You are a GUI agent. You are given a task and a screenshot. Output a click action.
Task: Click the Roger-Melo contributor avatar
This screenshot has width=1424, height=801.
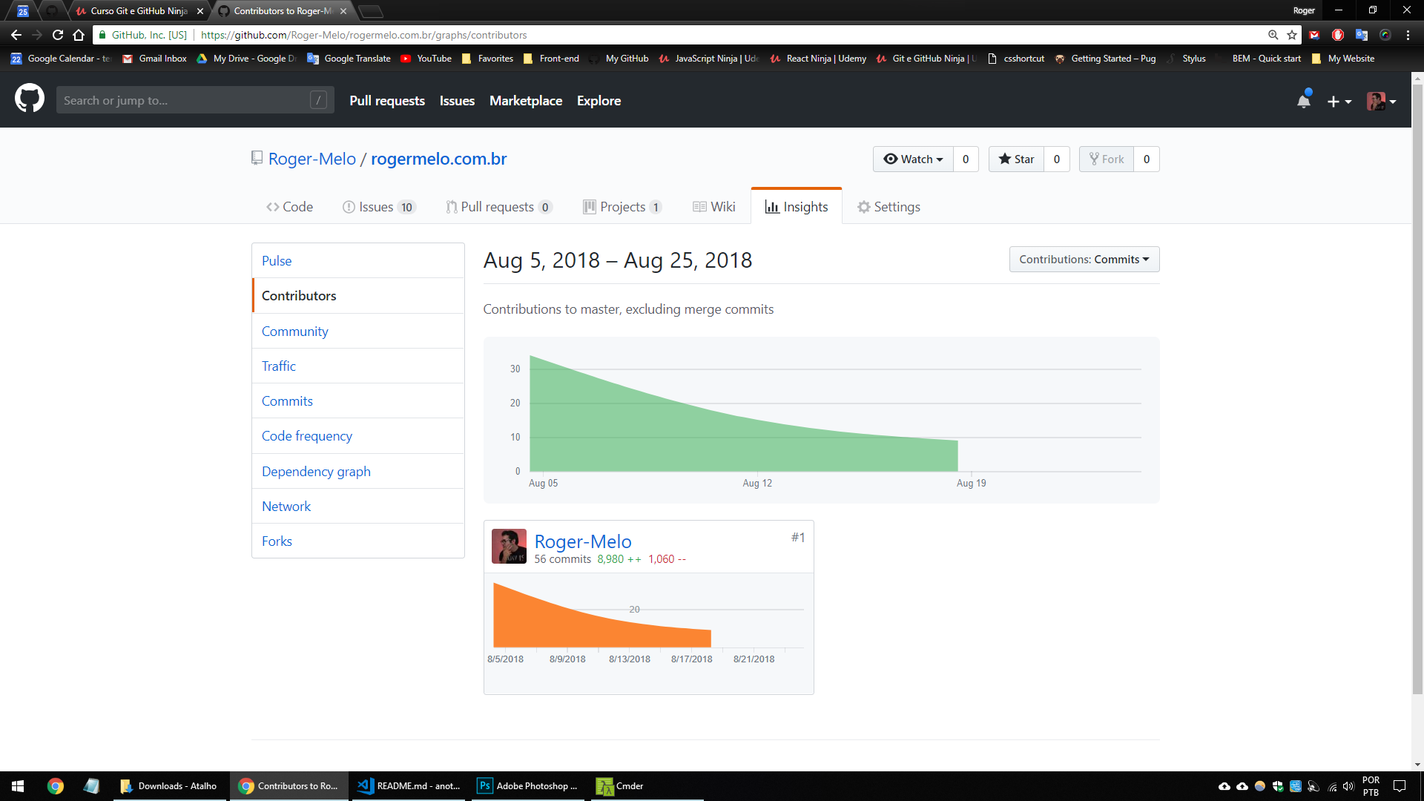(x=509, y=547)
